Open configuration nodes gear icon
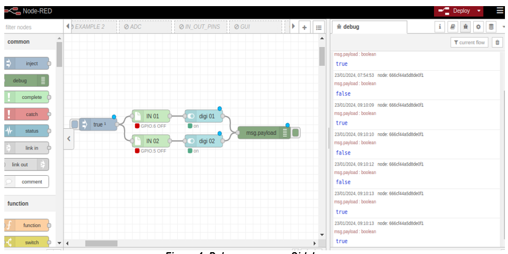Screen dimensions: 508x254 tap(478, 27)
